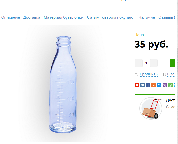
Task: Open the Материал бутылочки tab
Action: [63, 17]
